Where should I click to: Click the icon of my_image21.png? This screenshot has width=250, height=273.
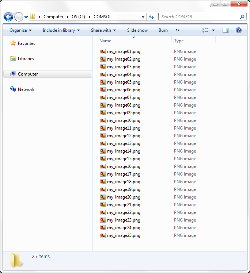click(103, 205)
